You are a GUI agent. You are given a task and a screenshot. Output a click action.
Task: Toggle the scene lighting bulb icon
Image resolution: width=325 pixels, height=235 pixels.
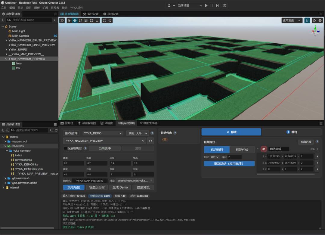pos(307,20)
